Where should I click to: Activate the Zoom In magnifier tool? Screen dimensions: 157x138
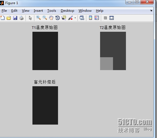click(38, 18)
